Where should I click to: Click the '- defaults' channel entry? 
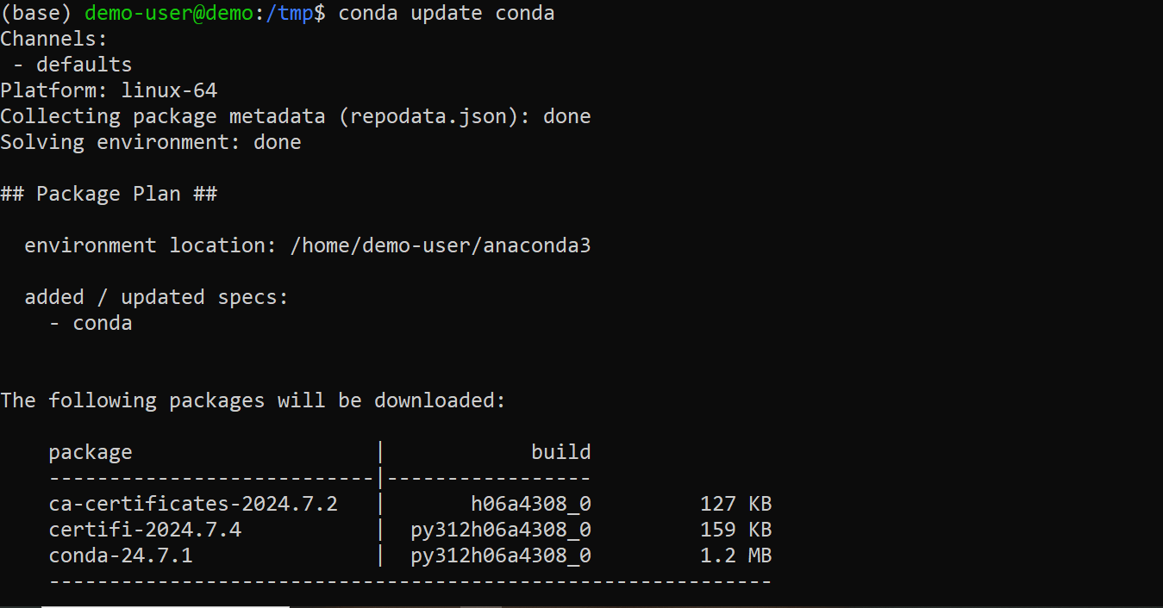[x=72, y=65]
